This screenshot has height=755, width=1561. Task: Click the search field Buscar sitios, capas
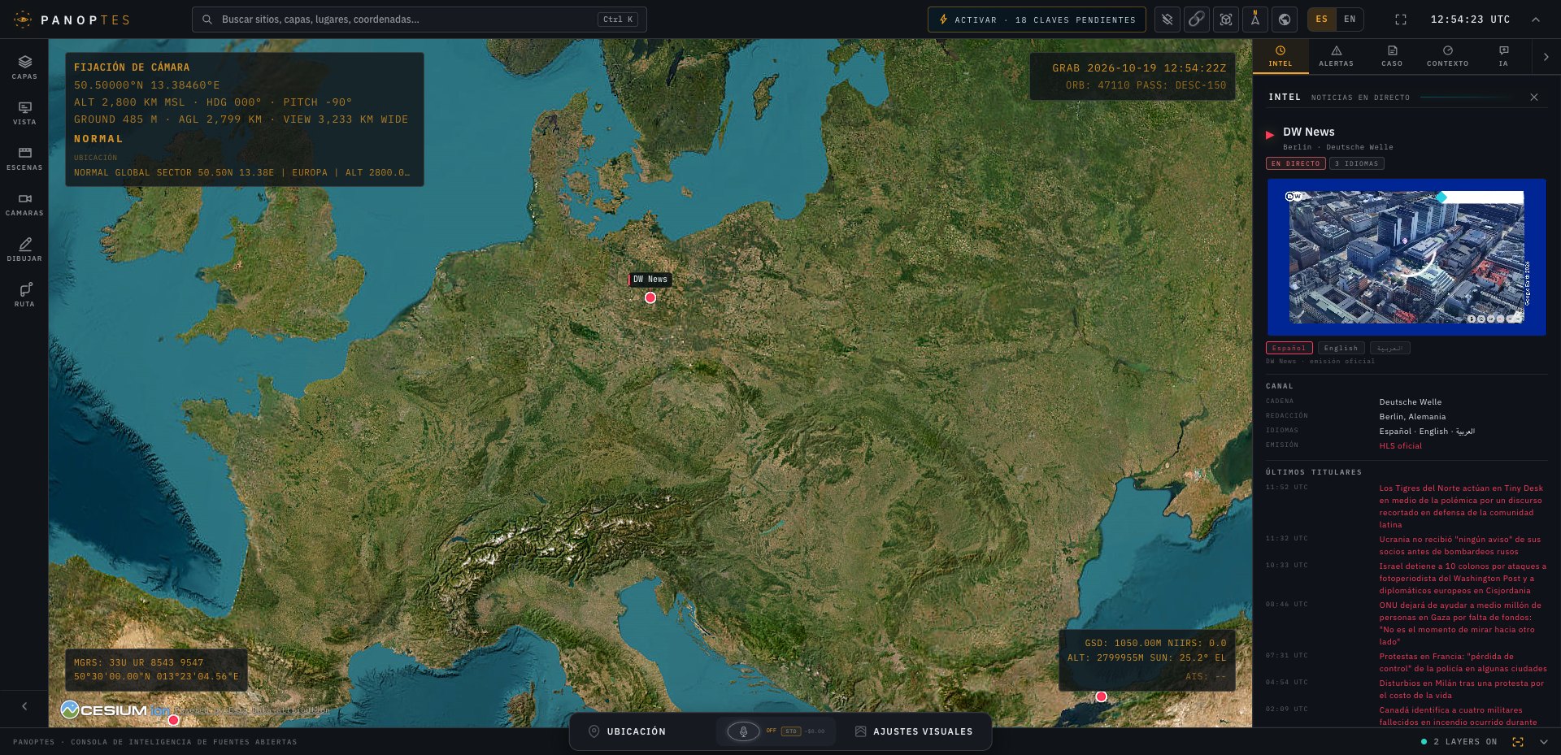pos(420,20)
